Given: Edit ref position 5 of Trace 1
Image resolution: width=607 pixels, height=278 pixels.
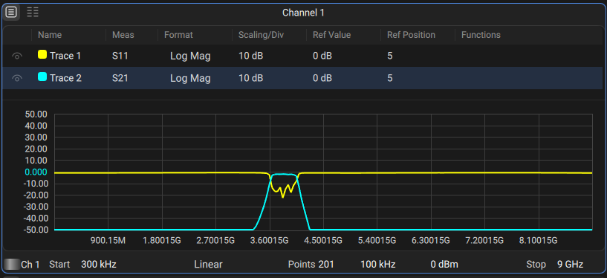Looking at the screenshot, I should 390,56.
